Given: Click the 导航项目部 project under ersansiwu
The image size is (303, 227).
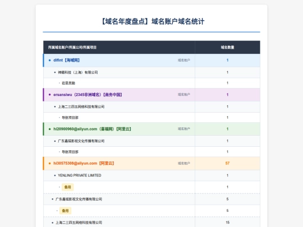Looking at the screenshot, I should click(70, 118).
